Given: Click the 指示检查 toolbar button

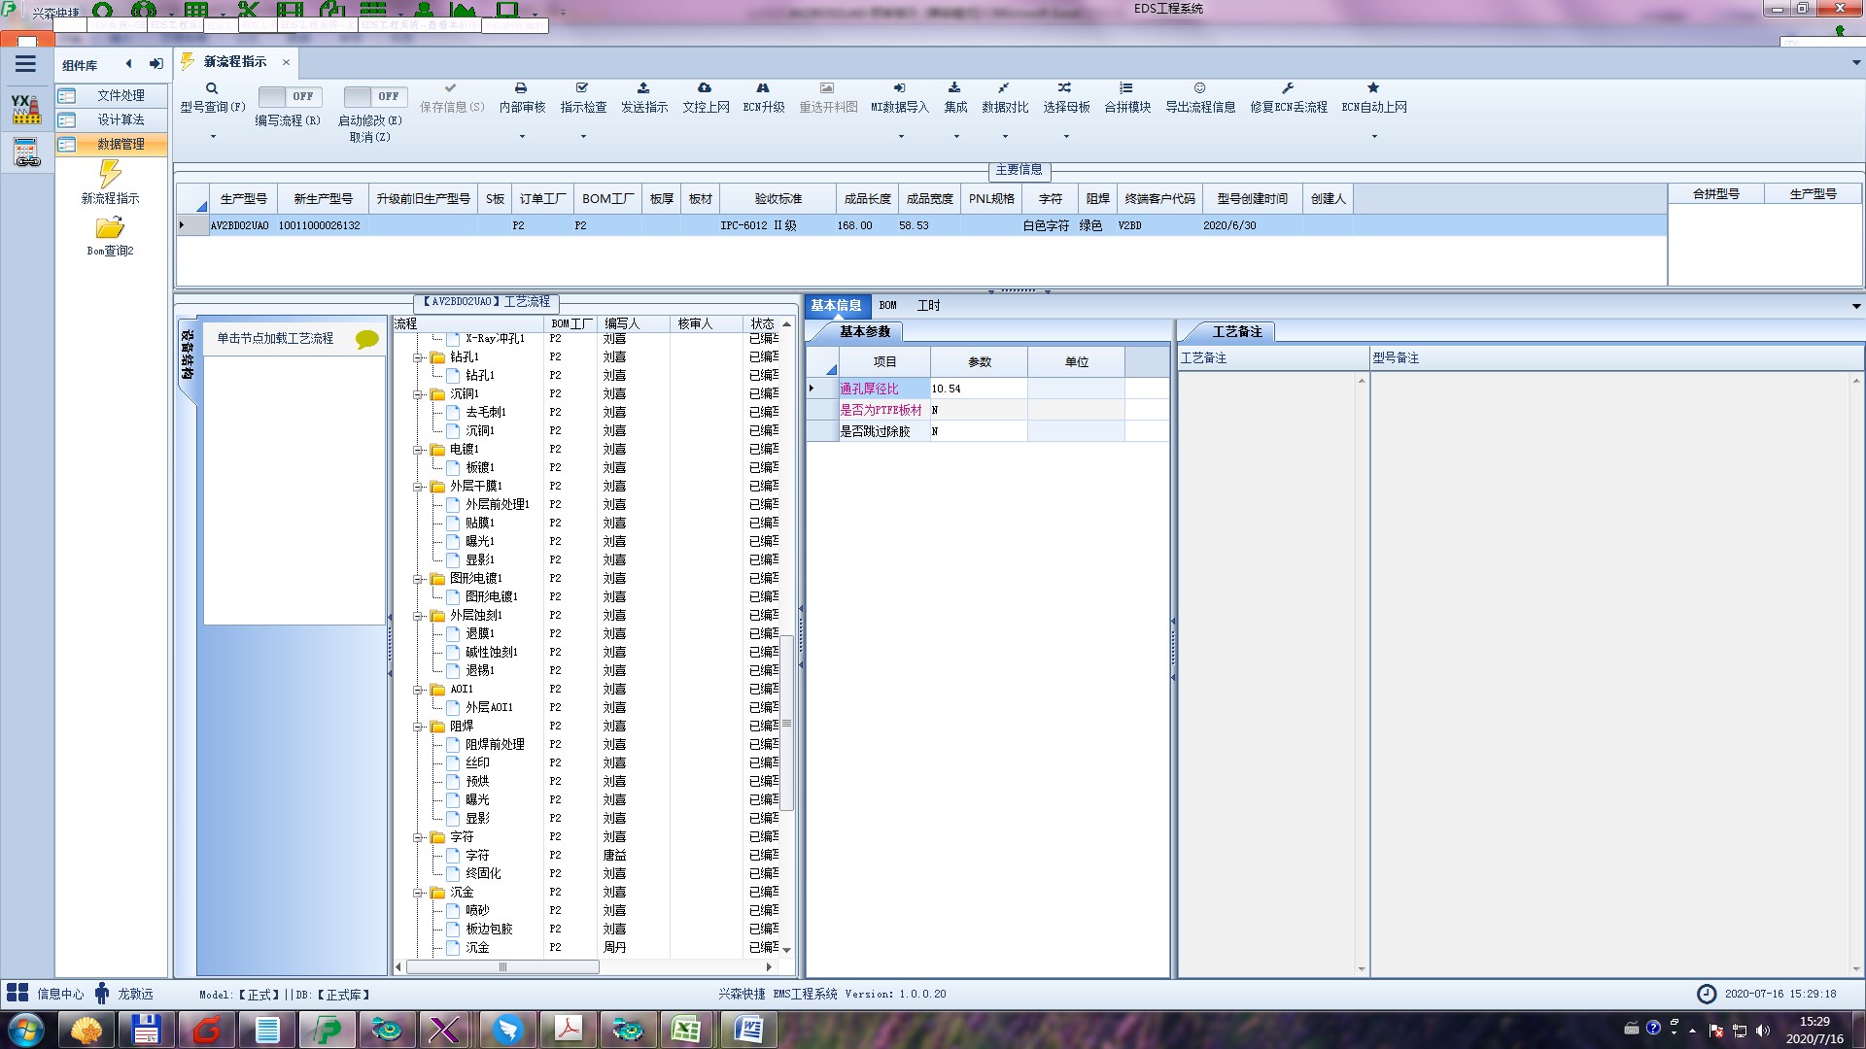Looking at the screenshot, I should click(x=583, y=98).
